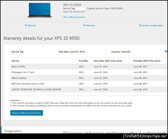Expand the Manuals section

[x=30, y=25]
